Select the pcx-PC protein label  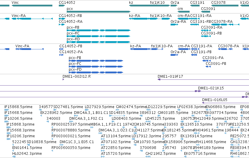pyautogui.click(x=75, y=64)
